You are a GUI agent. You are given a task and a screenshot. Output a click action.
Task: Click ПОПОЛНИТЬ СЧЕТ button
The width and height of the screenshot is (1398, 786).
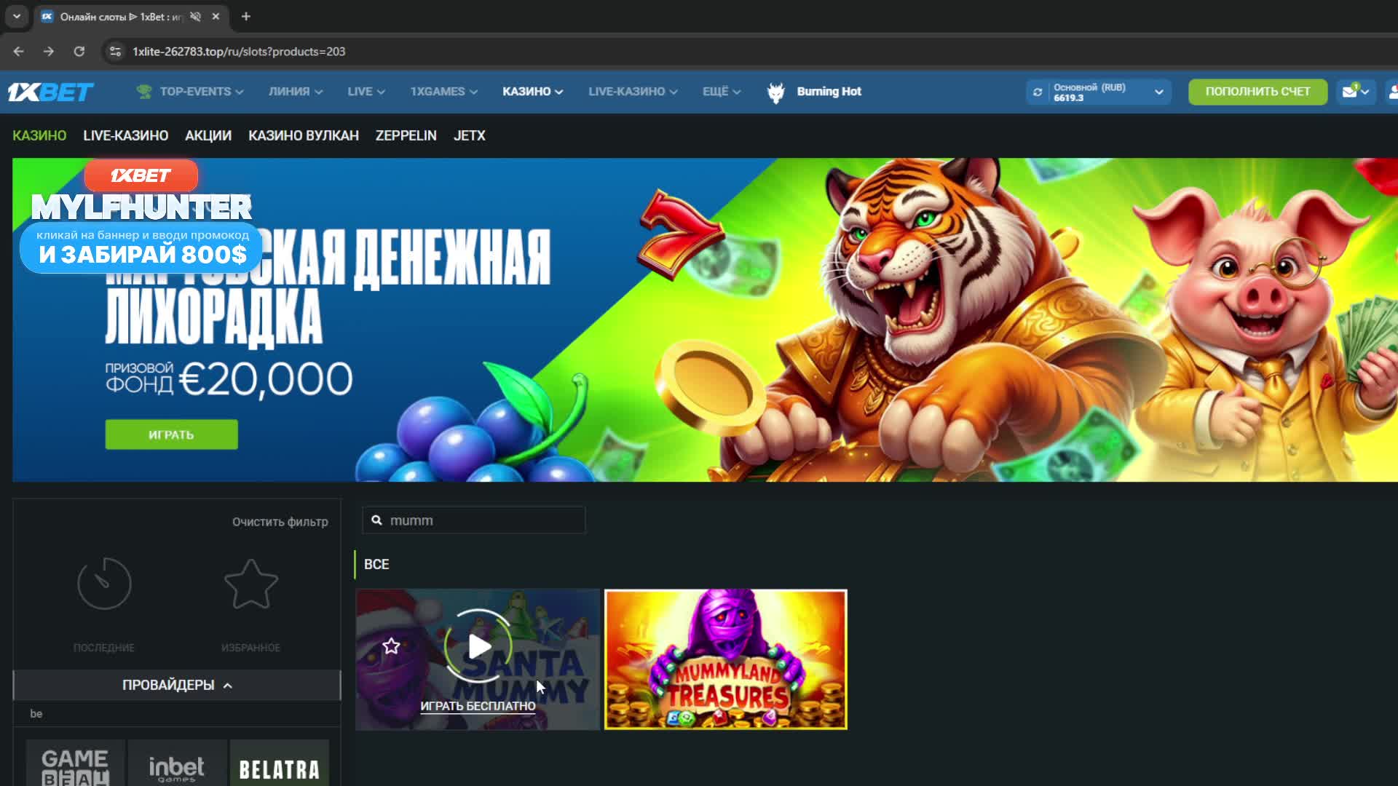1257,92
